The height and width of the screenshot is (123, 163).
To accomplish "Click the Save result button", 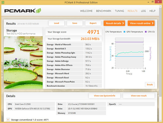I will tap(75, 23).
